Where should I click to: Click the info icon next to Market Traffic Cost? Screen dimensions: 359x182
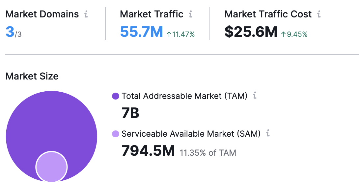click(318, 14)
